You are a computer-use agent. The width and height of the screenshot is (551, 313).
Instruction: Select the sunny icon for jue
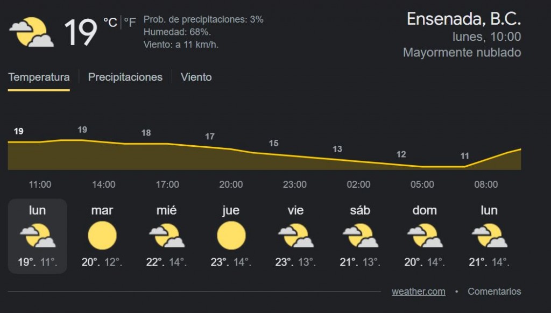click(231, 236)
